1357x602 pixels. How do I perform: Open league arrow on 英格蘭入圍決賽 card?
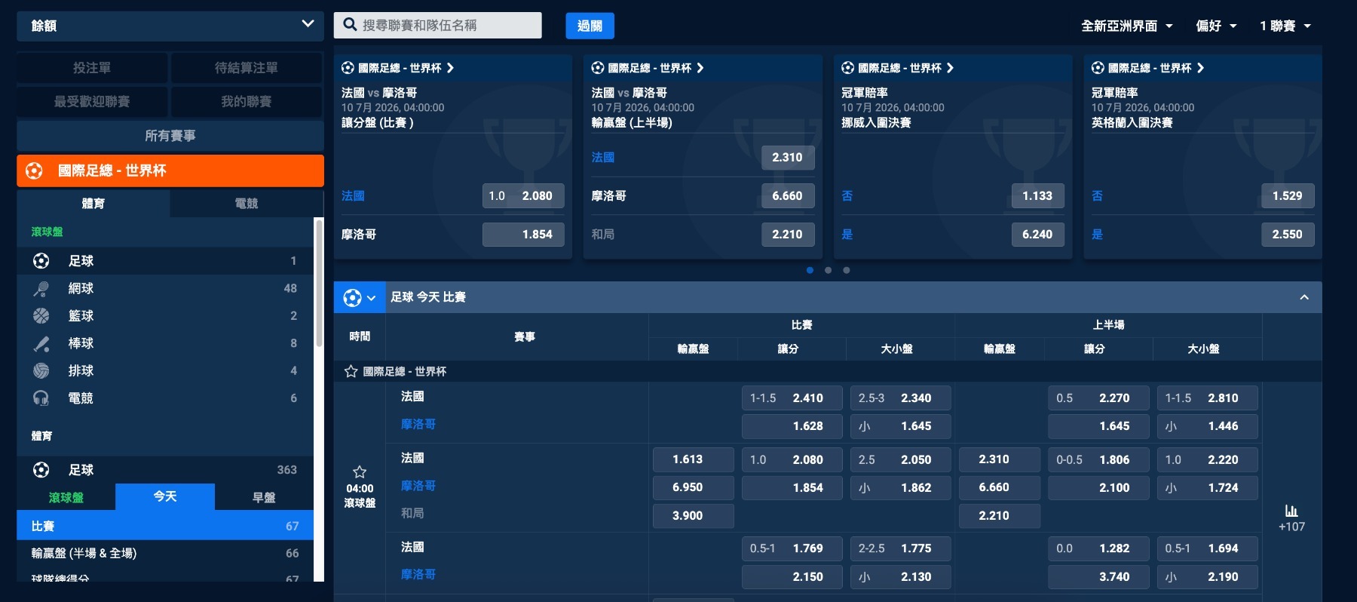[1201, 68]
